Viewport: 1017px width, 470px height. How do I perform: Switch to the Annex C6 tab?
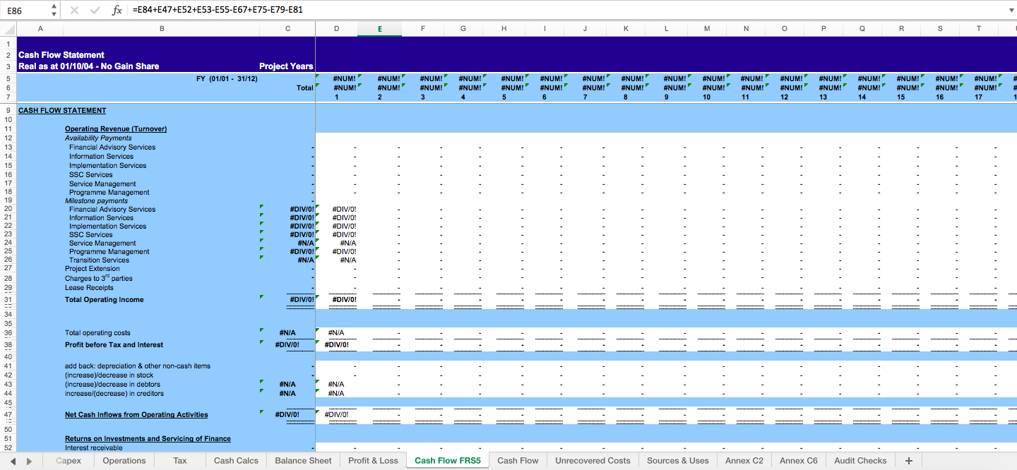coord(798,461)
